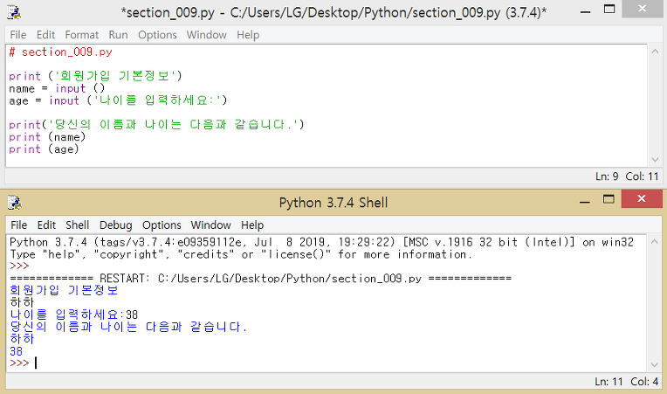Open File menu in Python Shell window
Screen dimensions: 667x394
pos(18,225)
